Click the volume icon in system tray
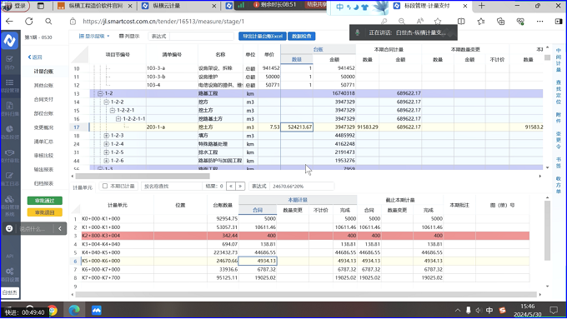567x319 pixels. coord(479,311)
